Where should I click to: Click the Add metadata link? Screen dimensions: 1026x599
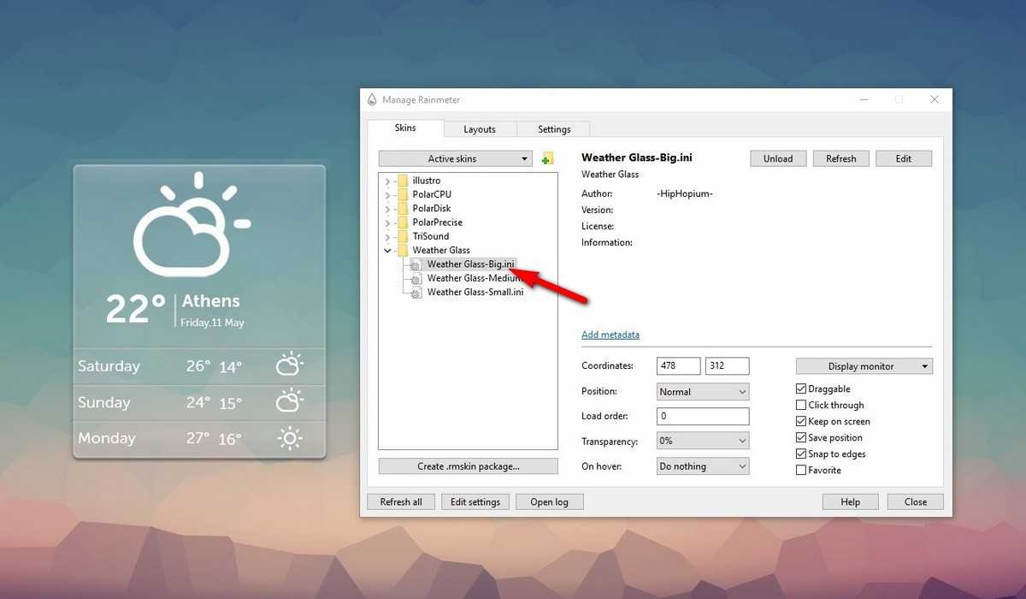(x=610, y=335)
